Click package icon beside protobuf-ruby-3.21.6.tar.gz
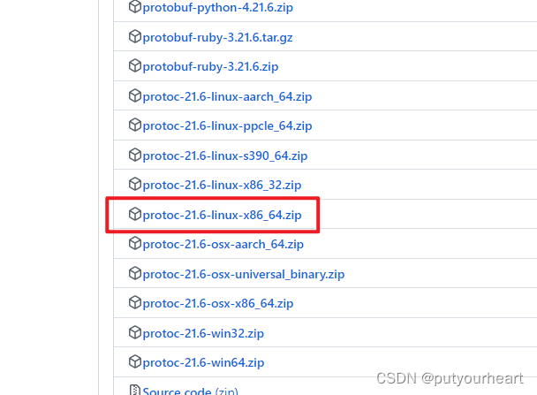The image size is (537, 395). tap(135, 36)
